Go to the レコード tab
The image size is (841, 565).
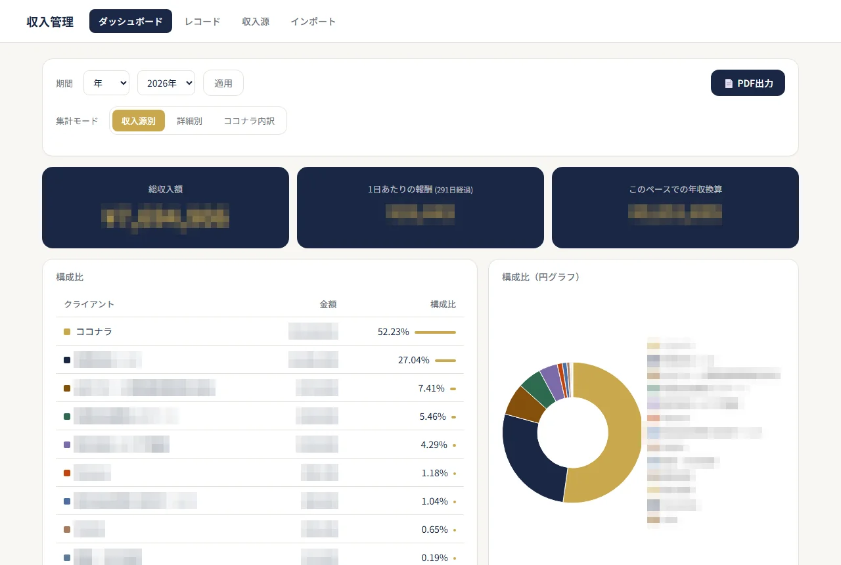tap(202, 21)
